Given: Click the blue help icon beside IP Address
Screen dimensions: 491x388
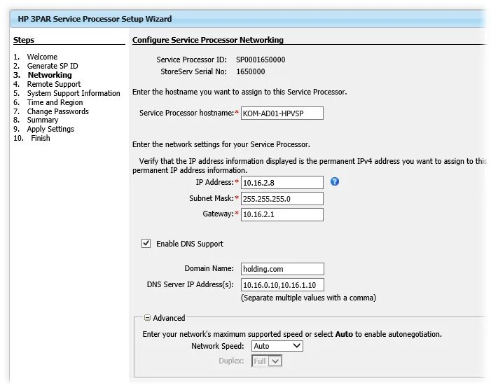Looking at the screenshot, I should [334, 181].
